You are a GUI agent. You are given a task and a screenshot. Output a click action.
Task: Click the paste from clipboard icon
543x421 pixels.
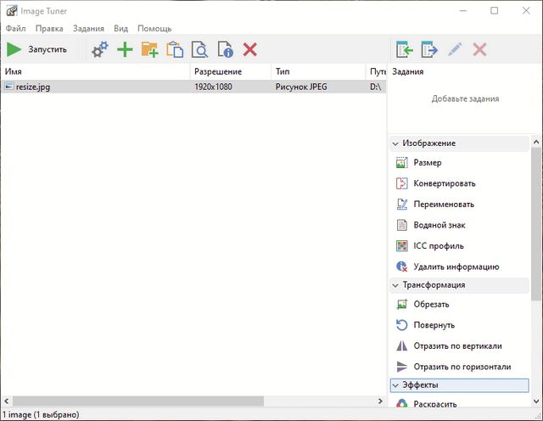[x=175, y=50]
